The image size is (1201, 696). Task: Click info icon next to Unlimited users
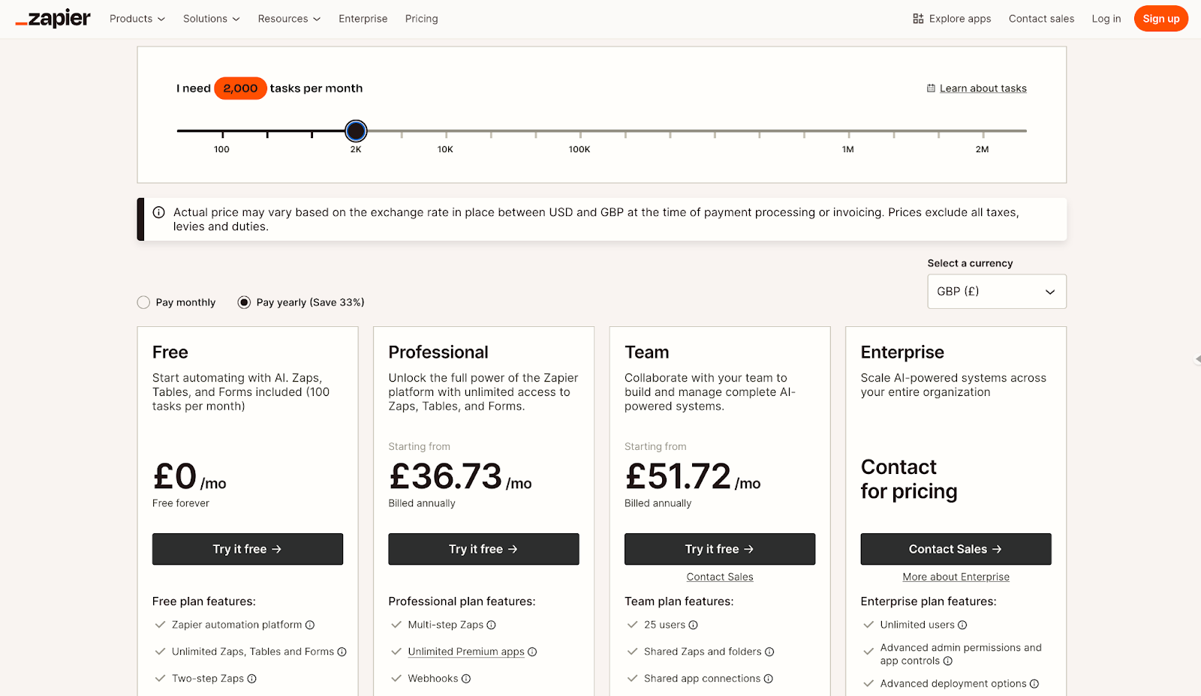(962, 625)
